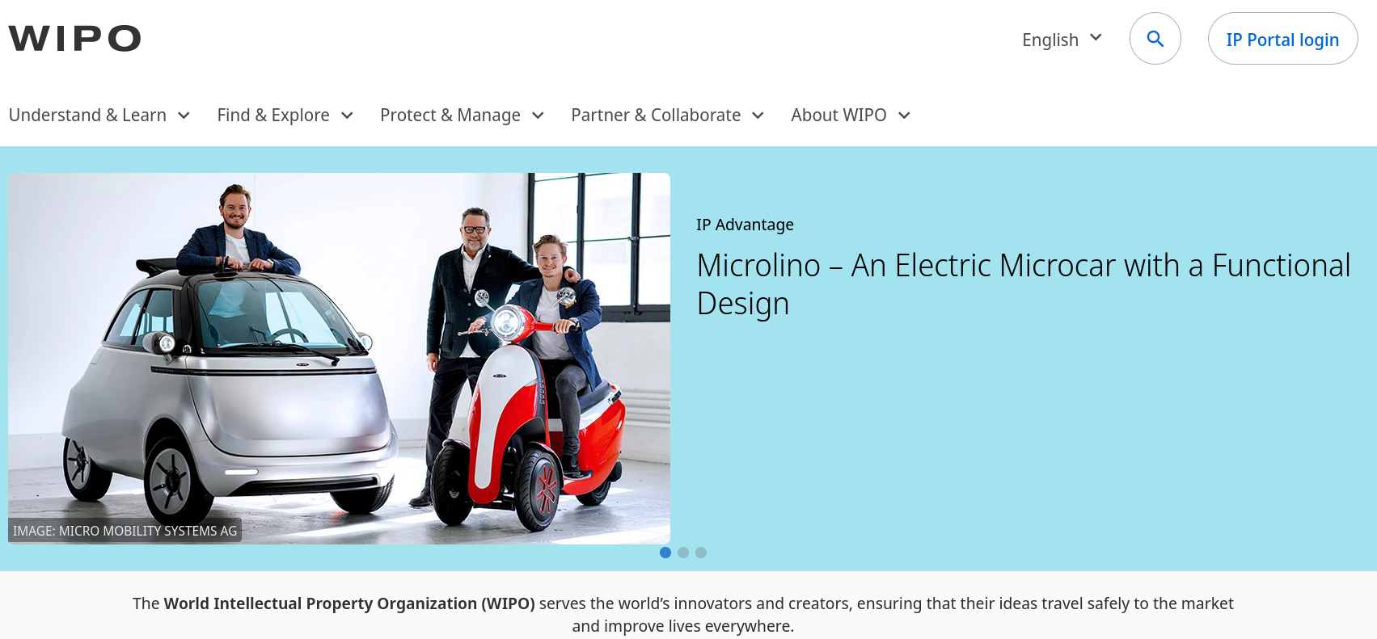Open the search magnifier icon
The height and width of the screenshot is (639, 1377).
1155,39
